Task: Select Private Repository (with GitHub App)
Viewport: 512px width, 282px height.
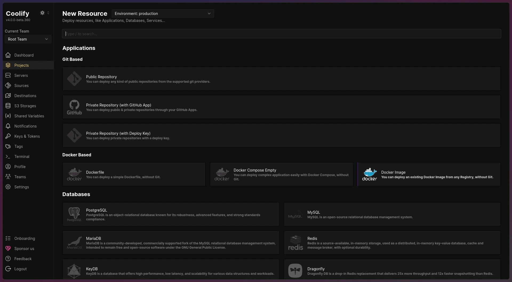Action: click(281, 107)
